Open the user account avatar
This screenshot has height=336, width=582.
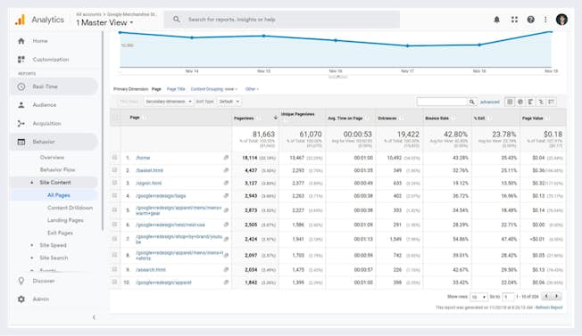561,20
